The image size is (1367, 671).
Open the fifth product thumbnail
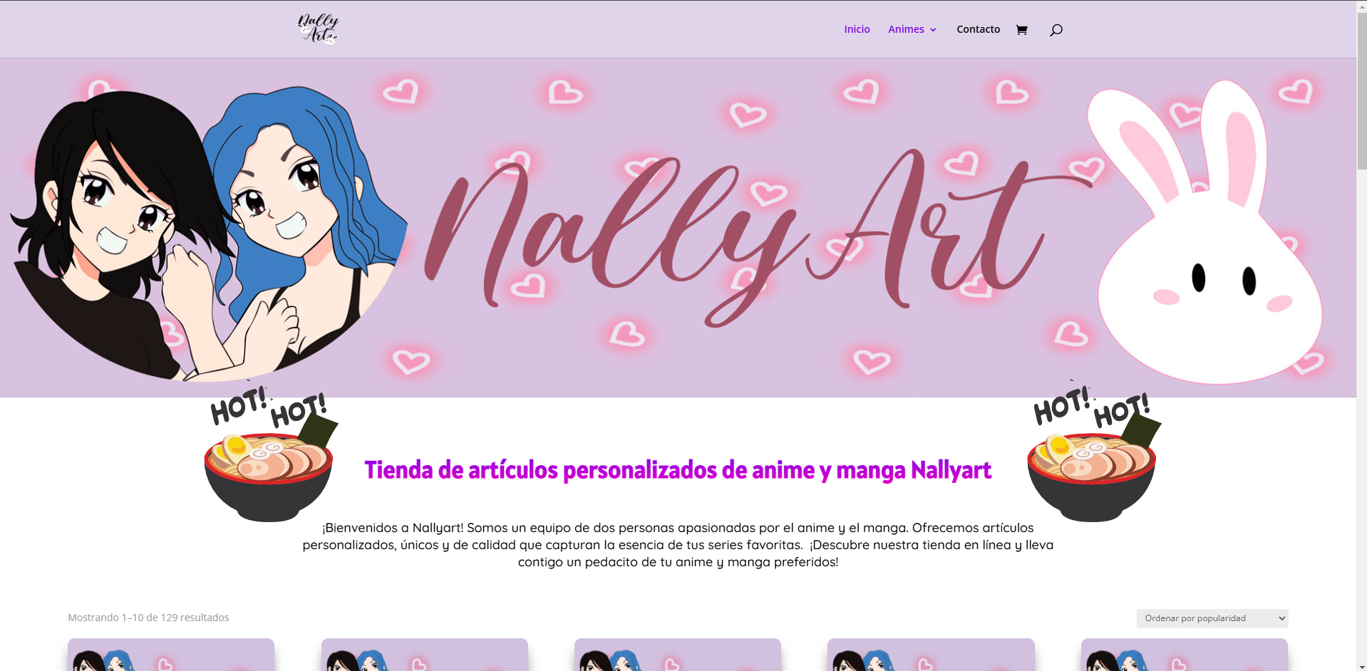point(1185,655)
